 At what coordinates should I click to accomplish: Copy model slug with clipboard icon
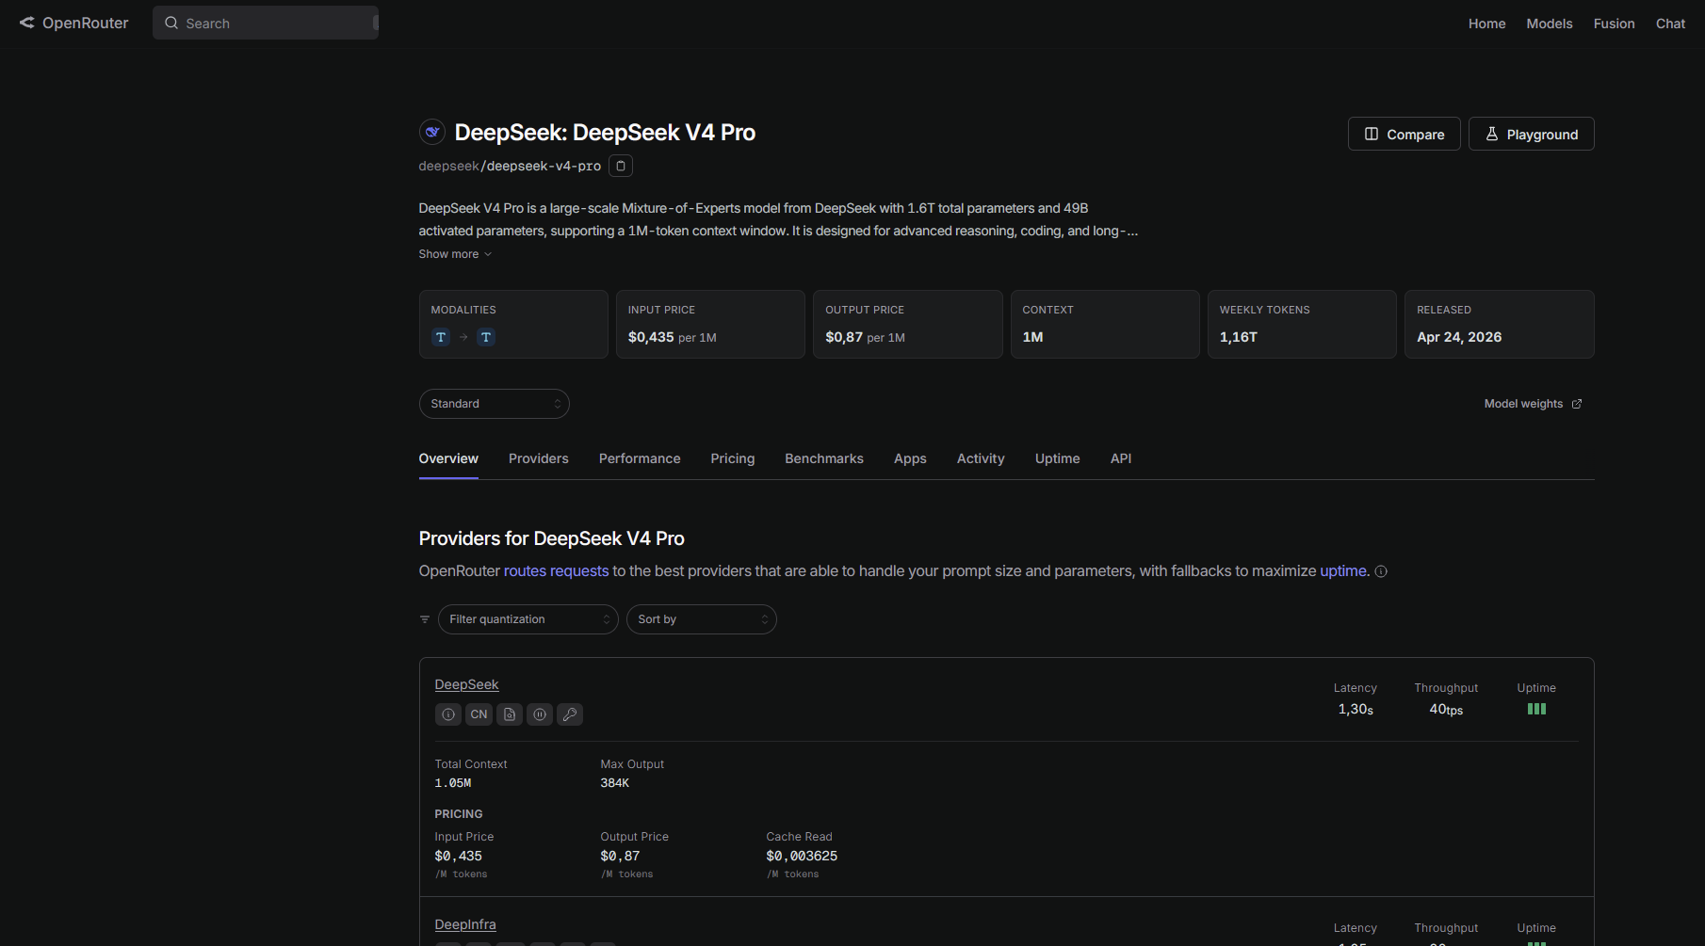621,166
